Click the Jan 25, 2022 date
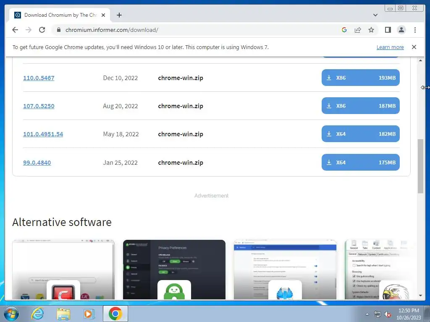 tap(121, 163)
